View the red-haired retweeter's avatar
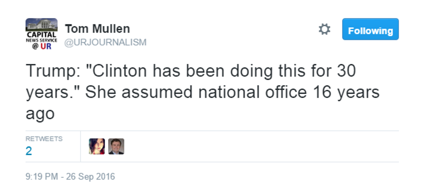Screen dimensions: 422x188 point(97,146)
